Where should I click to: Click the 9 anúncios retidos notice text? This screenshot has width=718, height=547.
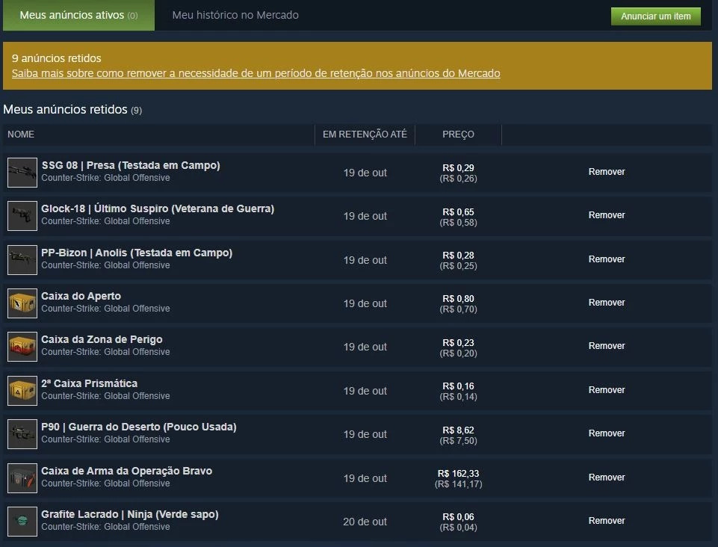[x=56, y=58]
